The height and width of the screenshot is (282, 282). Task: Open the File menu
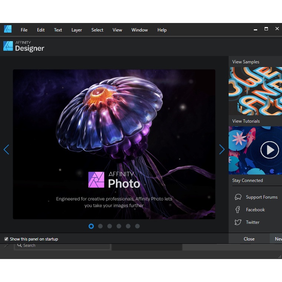(24, 30)
